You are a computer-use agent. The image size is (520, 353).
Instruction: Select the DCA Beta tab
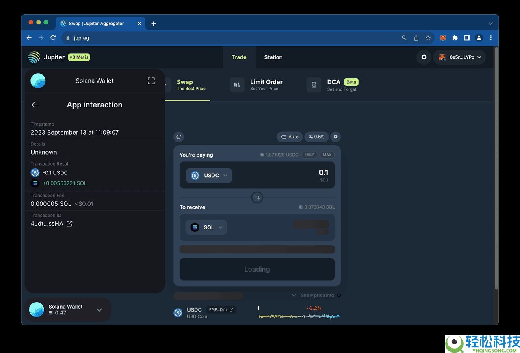[333, 85]
